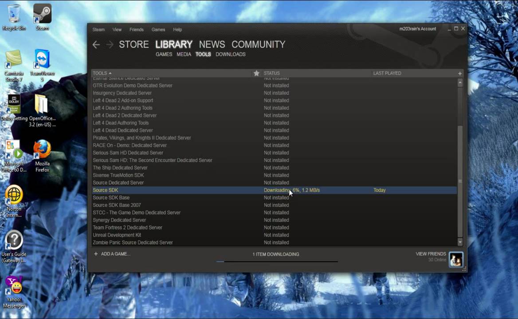Select Pirates, Vikings, and Knights II server
This screenshot has height=319, width=518.
pos(274,138)
